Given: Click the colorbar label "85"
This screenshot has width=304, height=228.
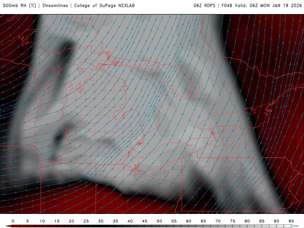Looking at the screenshot, I should point(262,221).
